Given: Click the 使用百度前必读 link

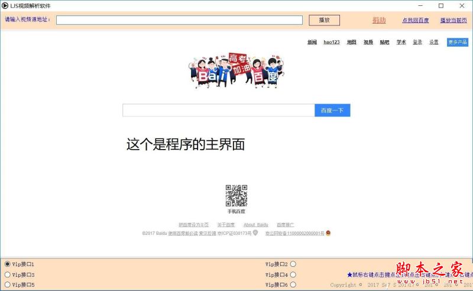Looking at the screenshot, I should [x=183, y=233].
